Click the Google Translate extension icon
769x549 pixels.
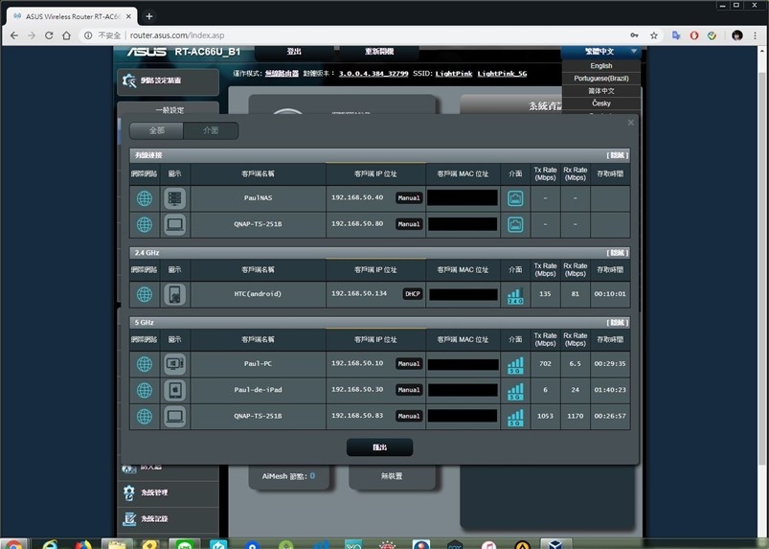tap(676, 35)
